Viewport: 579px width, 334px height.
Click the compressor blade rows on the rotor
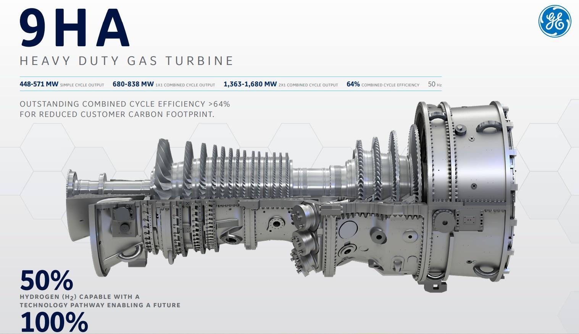[x=237, y=172]
